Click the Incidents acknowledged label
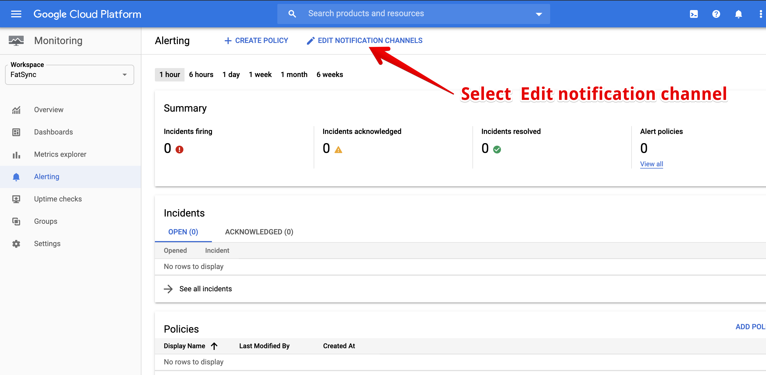Screen dimensions: 766x375 click(x=362, y=131)
